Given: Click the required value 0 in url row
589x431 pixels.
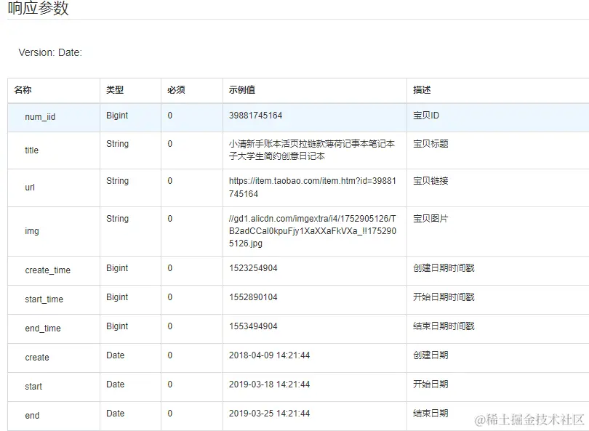Looking at the screenshot, I should pos(169,181).
